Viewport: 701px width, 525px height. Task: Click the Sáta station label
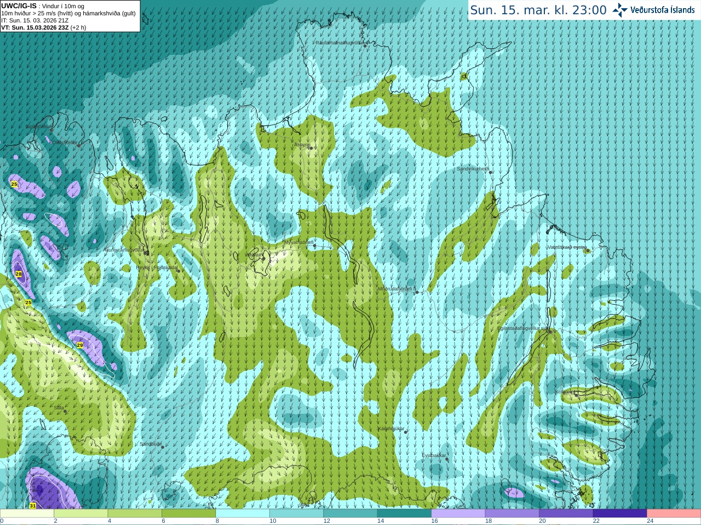59,408
